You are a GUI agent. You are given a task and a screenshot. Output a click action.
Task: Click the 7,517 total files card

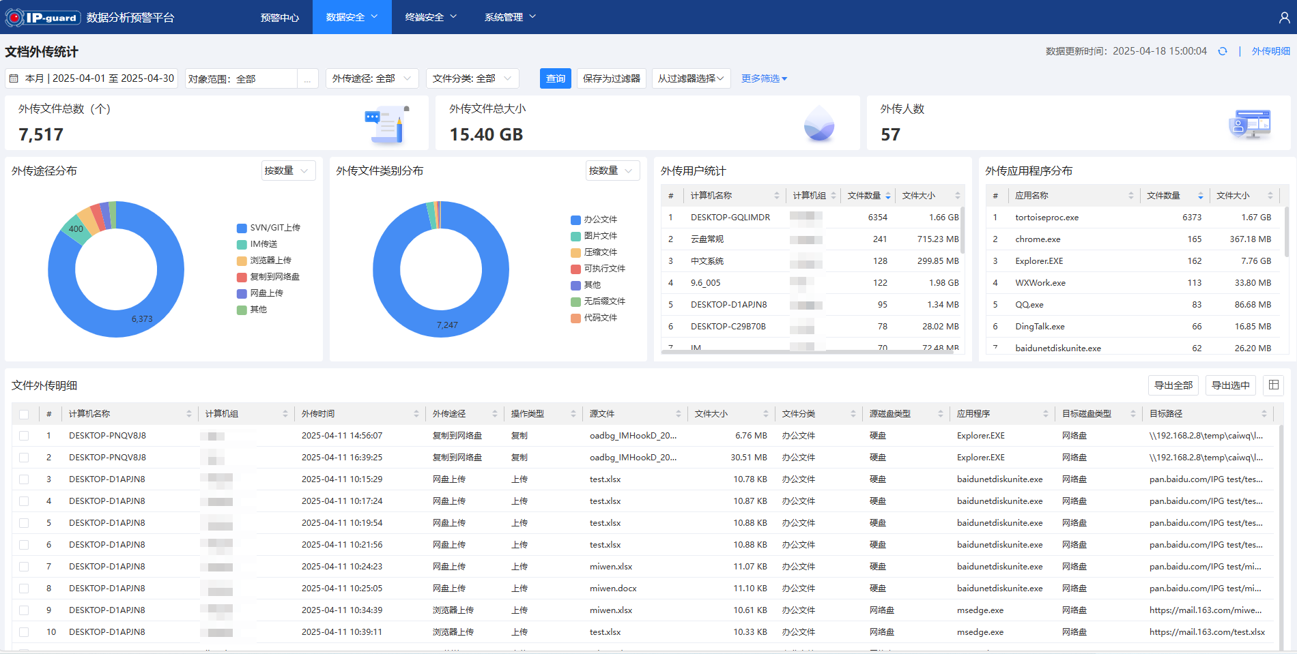point(216,123)
